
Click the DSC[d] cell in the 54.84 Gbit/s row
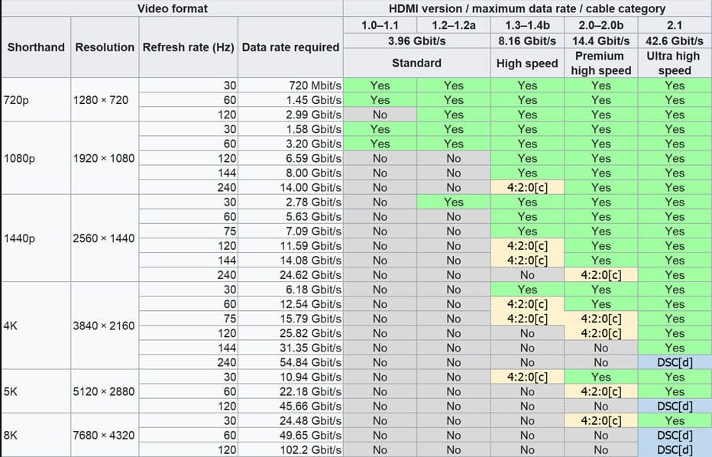click(675, 362)
